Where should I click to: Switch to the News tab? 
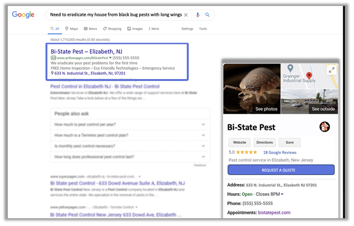pyautogui.click(x=91, y=29)
